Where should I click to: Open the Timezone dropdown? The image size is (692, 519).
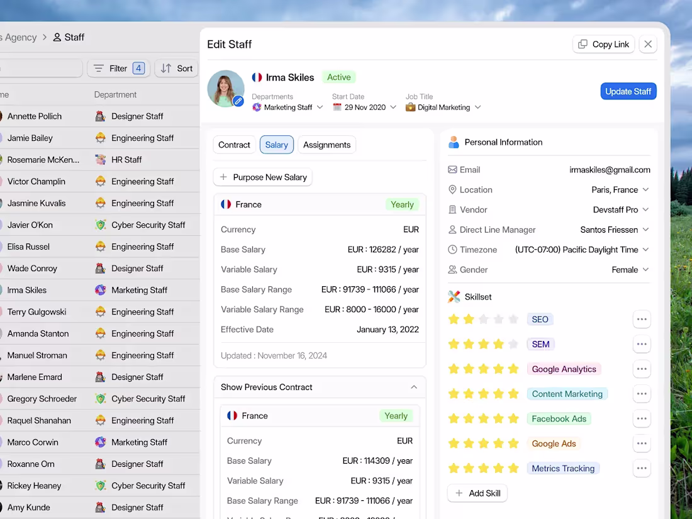645,249
